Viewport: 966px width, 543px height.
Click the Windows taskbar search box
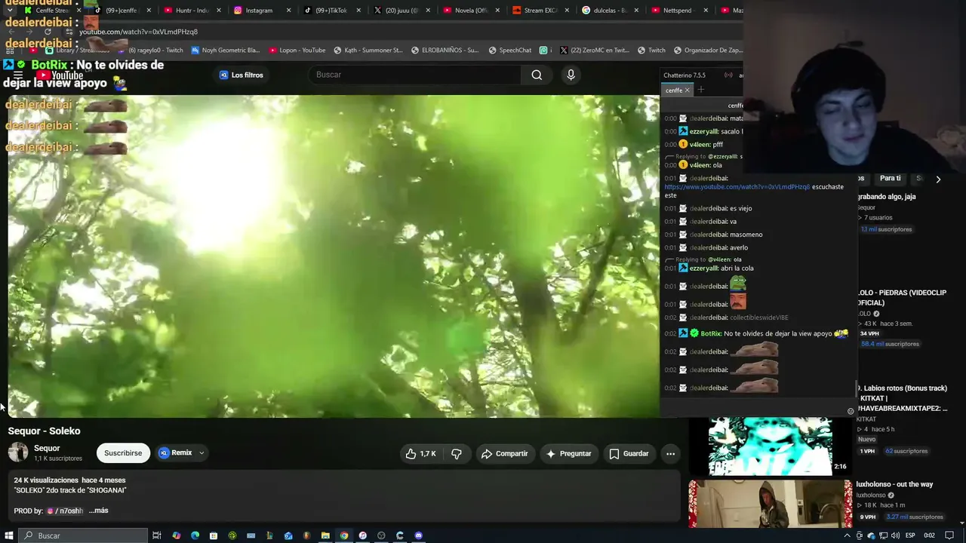pos(83,535)
